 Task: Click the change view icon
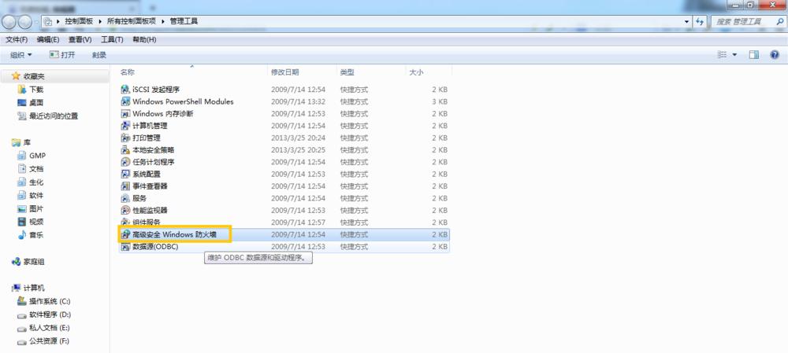coord(722,55)
